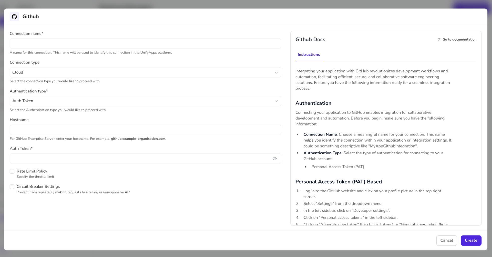Click the Rate Limit Policy label
The height and width of the screenshot is (257, 492).
(x=32, y=171)
